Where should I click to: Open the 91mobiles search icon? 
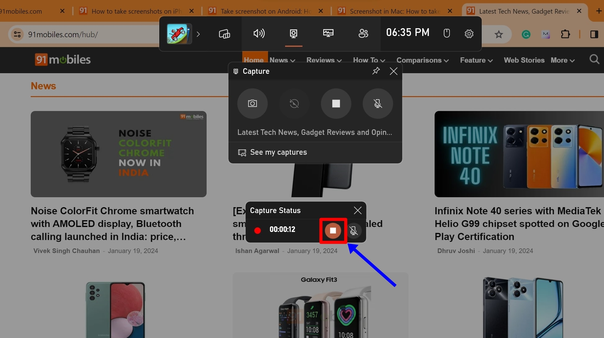[x=594, y=60]
